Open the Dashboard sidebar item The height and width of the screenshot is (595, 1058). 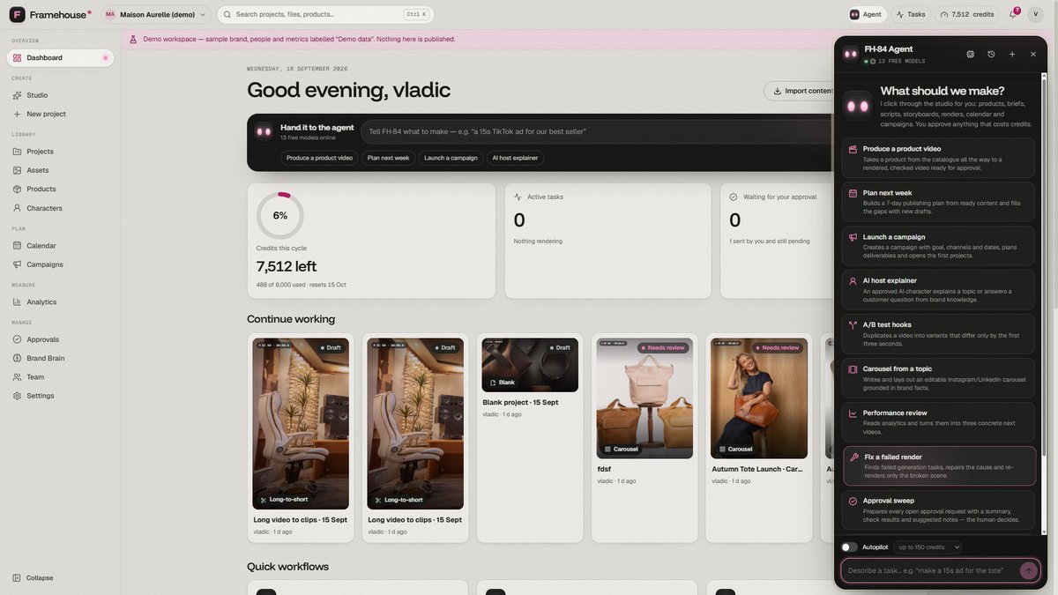coord(60,57)
